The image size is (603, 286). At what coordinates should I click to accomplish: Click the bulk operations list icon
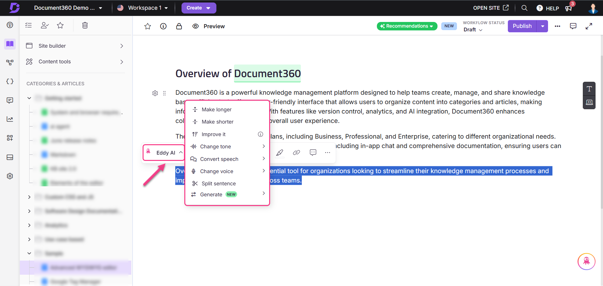[29, 25]
